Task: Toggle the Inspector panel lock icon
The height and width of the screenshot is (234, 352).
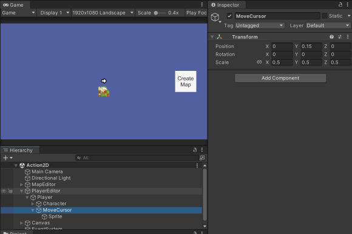Action: tap(340, 4)
